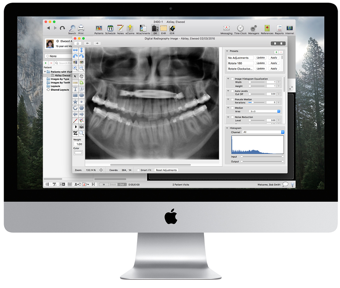
Task: Tick the Smart-Fit checkbox
Action: coord(138,170)
